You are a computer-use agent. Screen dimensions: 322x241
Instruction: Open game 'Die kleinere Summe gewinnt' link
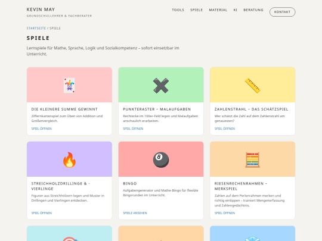(x=42, y=129)
